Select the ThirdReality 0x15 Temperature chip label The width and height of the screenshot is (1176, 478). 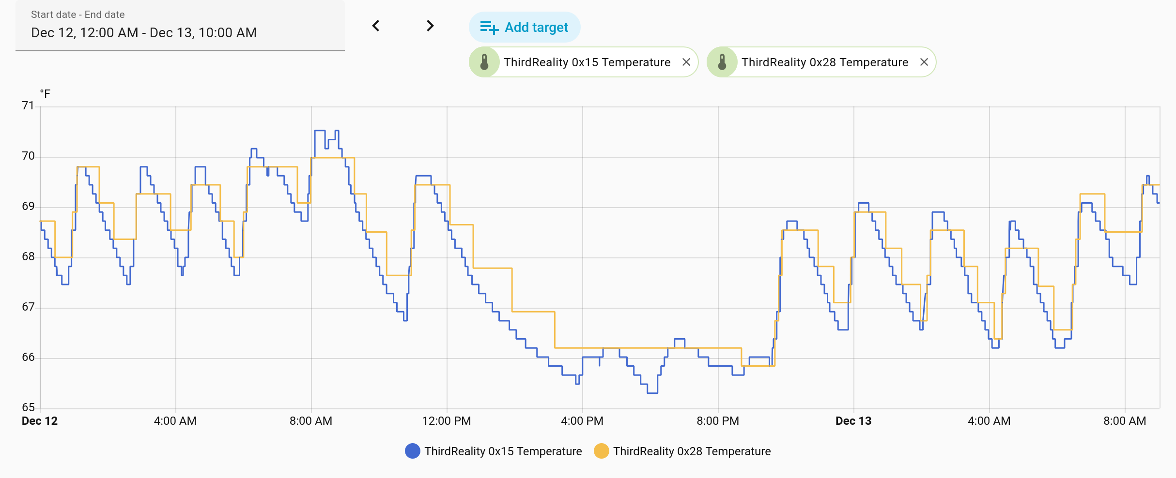pos(587,62)
